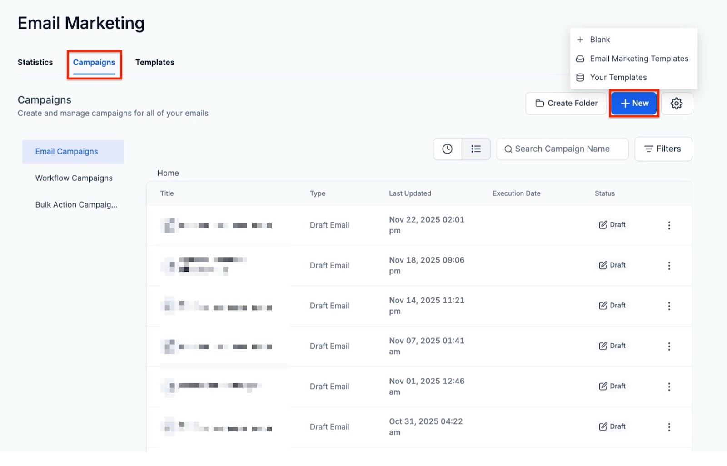Switch to the clock history view
Screen dimensions: 727x466
tap(447, 149)
